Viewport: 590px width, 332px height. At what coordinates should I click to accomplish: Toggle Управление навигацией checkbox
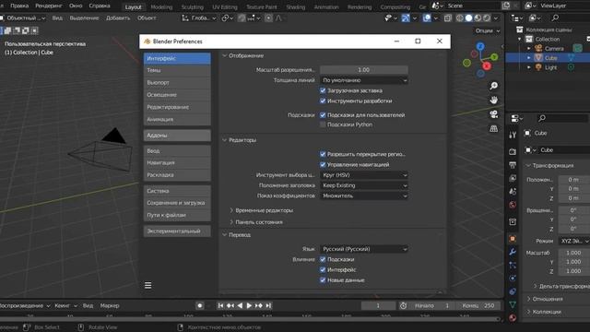click(x=323, y=164)
